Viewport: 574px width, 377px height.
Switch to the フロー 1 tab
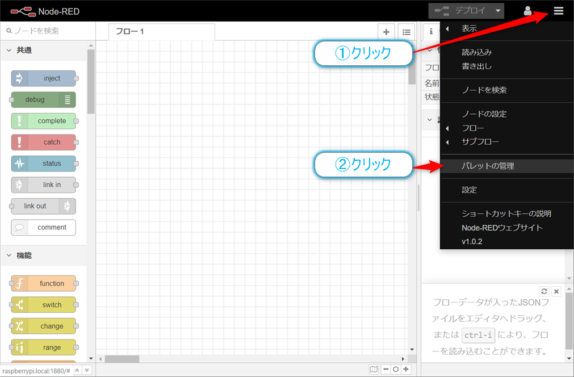click(162, 32)
